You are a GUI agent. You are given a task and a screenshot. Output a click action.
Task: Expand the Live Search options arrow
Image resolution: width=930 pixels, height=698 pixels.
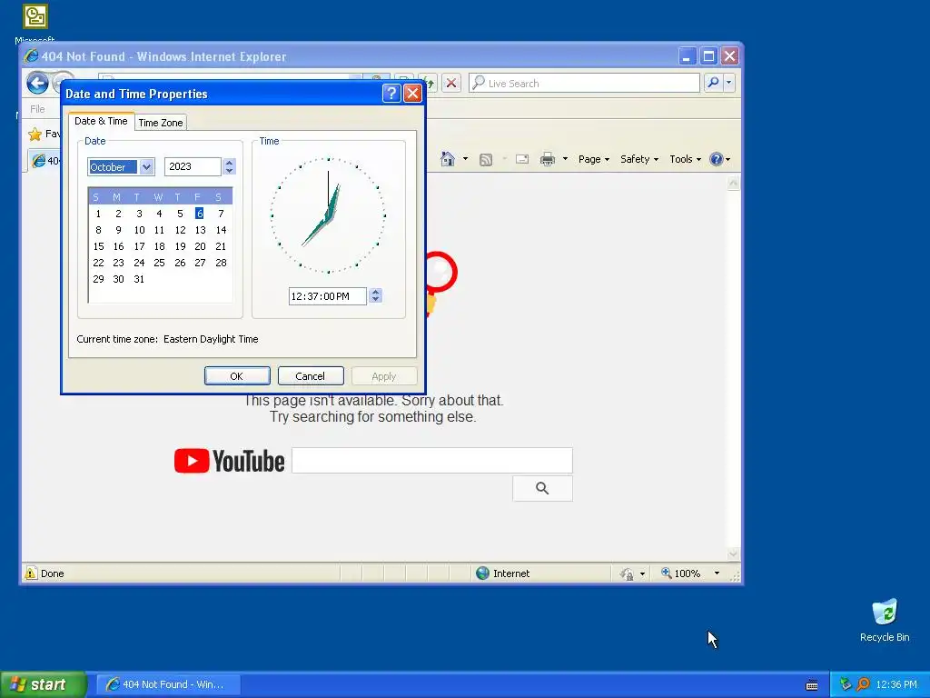[x=729, y=83]
